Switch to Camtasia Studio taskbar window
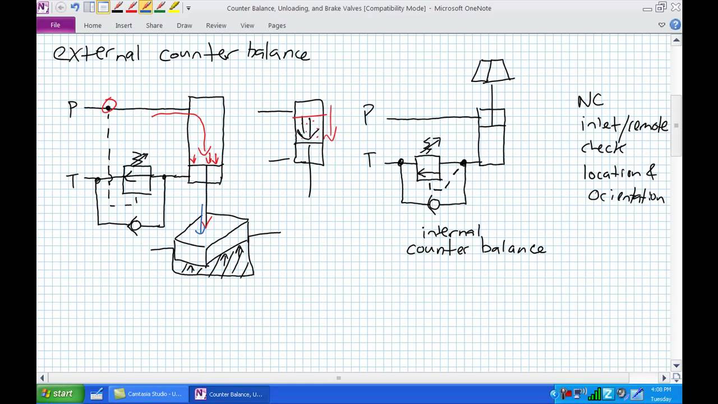This screenshot has width=718, height=404. pyautogui.click(x=148, y=394)
